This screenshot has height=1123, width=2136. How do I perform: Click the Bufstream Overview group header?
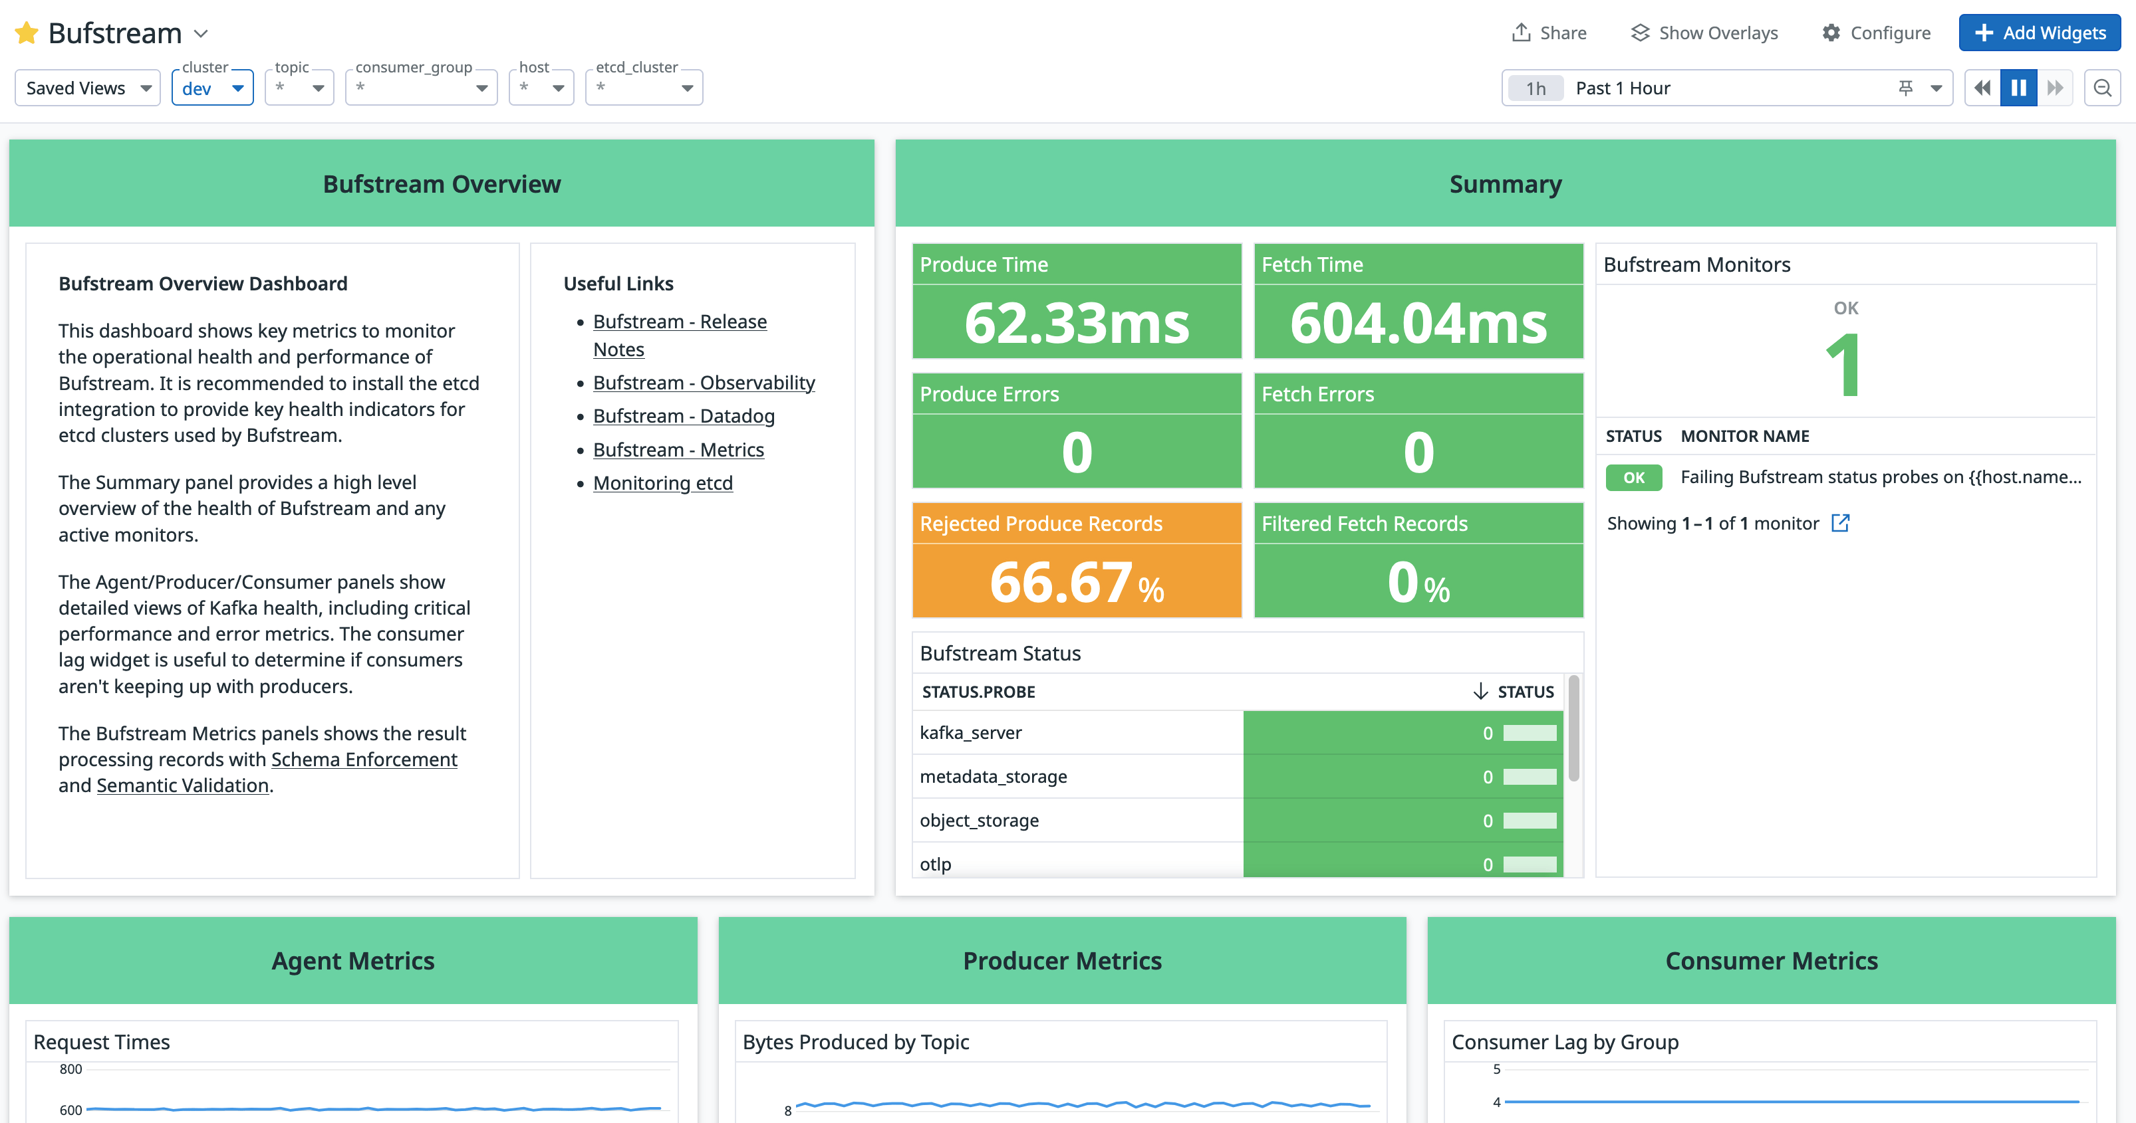441,183
